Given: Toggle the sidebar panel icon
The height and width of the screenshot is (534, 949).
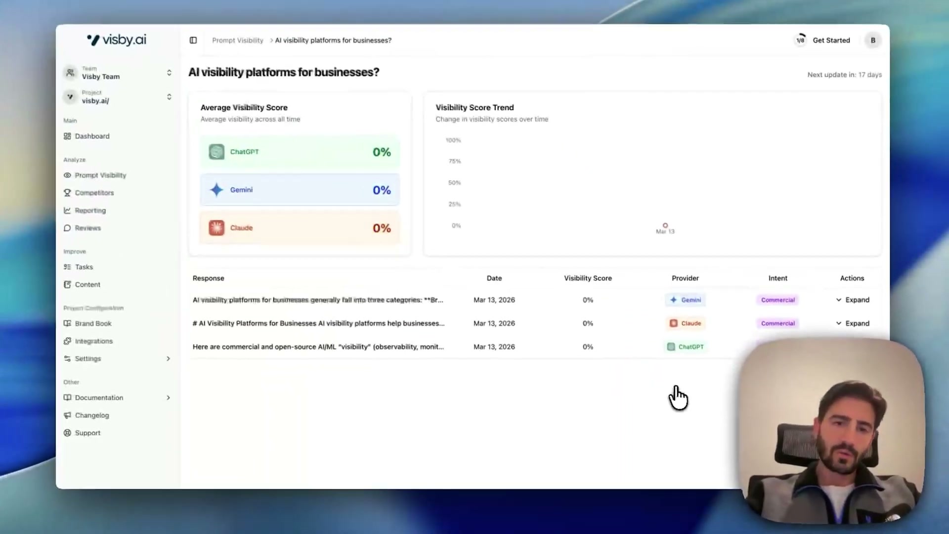Looking at the screenshot, I should tap(193, 41).
